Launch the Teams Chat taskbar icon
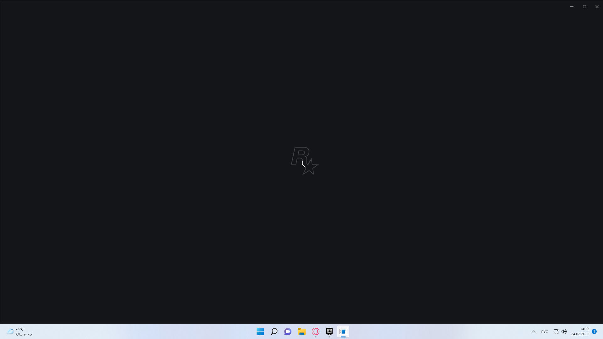The image size is (603, 339). click(x=288, y=331)
